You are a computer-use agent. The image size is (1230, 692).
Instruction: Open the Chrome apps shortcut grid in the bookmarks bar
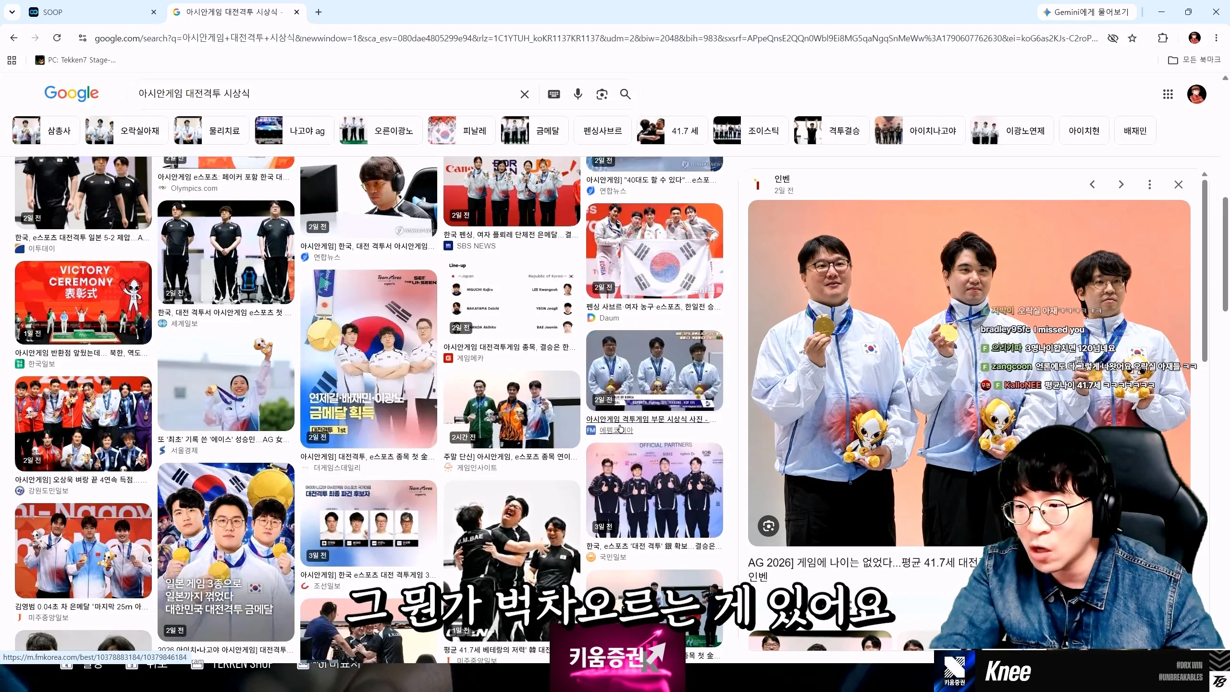[12, 60]
